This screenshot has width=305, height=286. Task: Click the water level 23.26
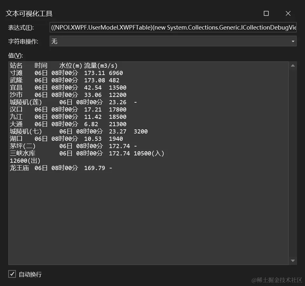(x=118, y=102)
